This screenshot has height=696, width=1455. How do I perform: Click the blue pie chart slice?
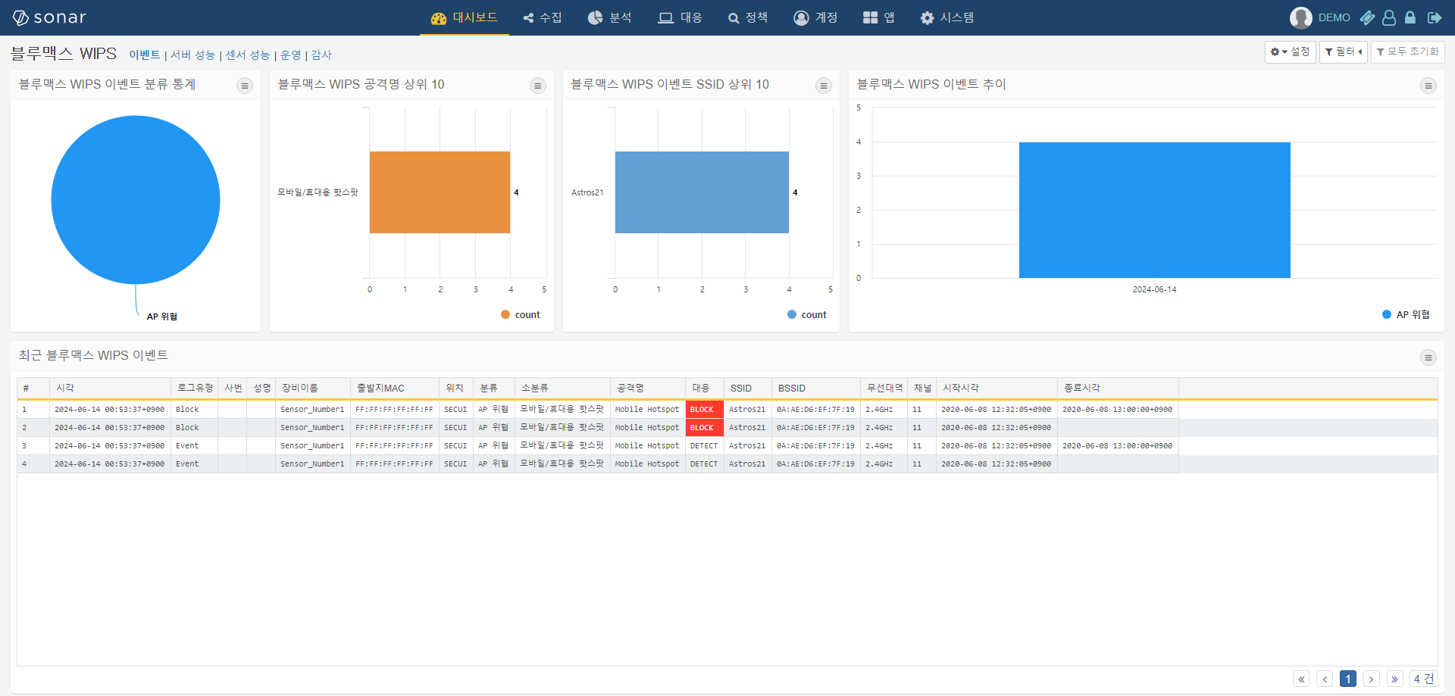136,200
